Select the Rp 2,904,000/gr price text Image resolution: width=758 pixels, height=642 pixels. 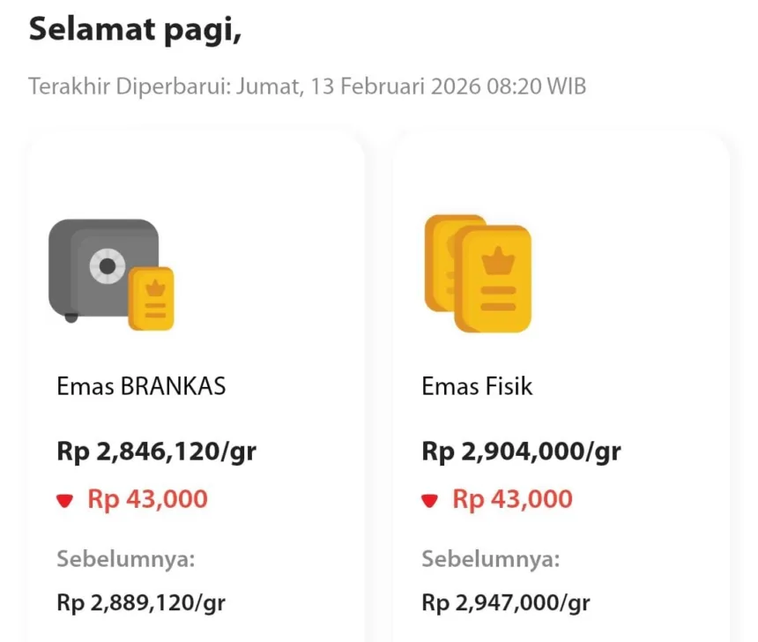point(520,450)
